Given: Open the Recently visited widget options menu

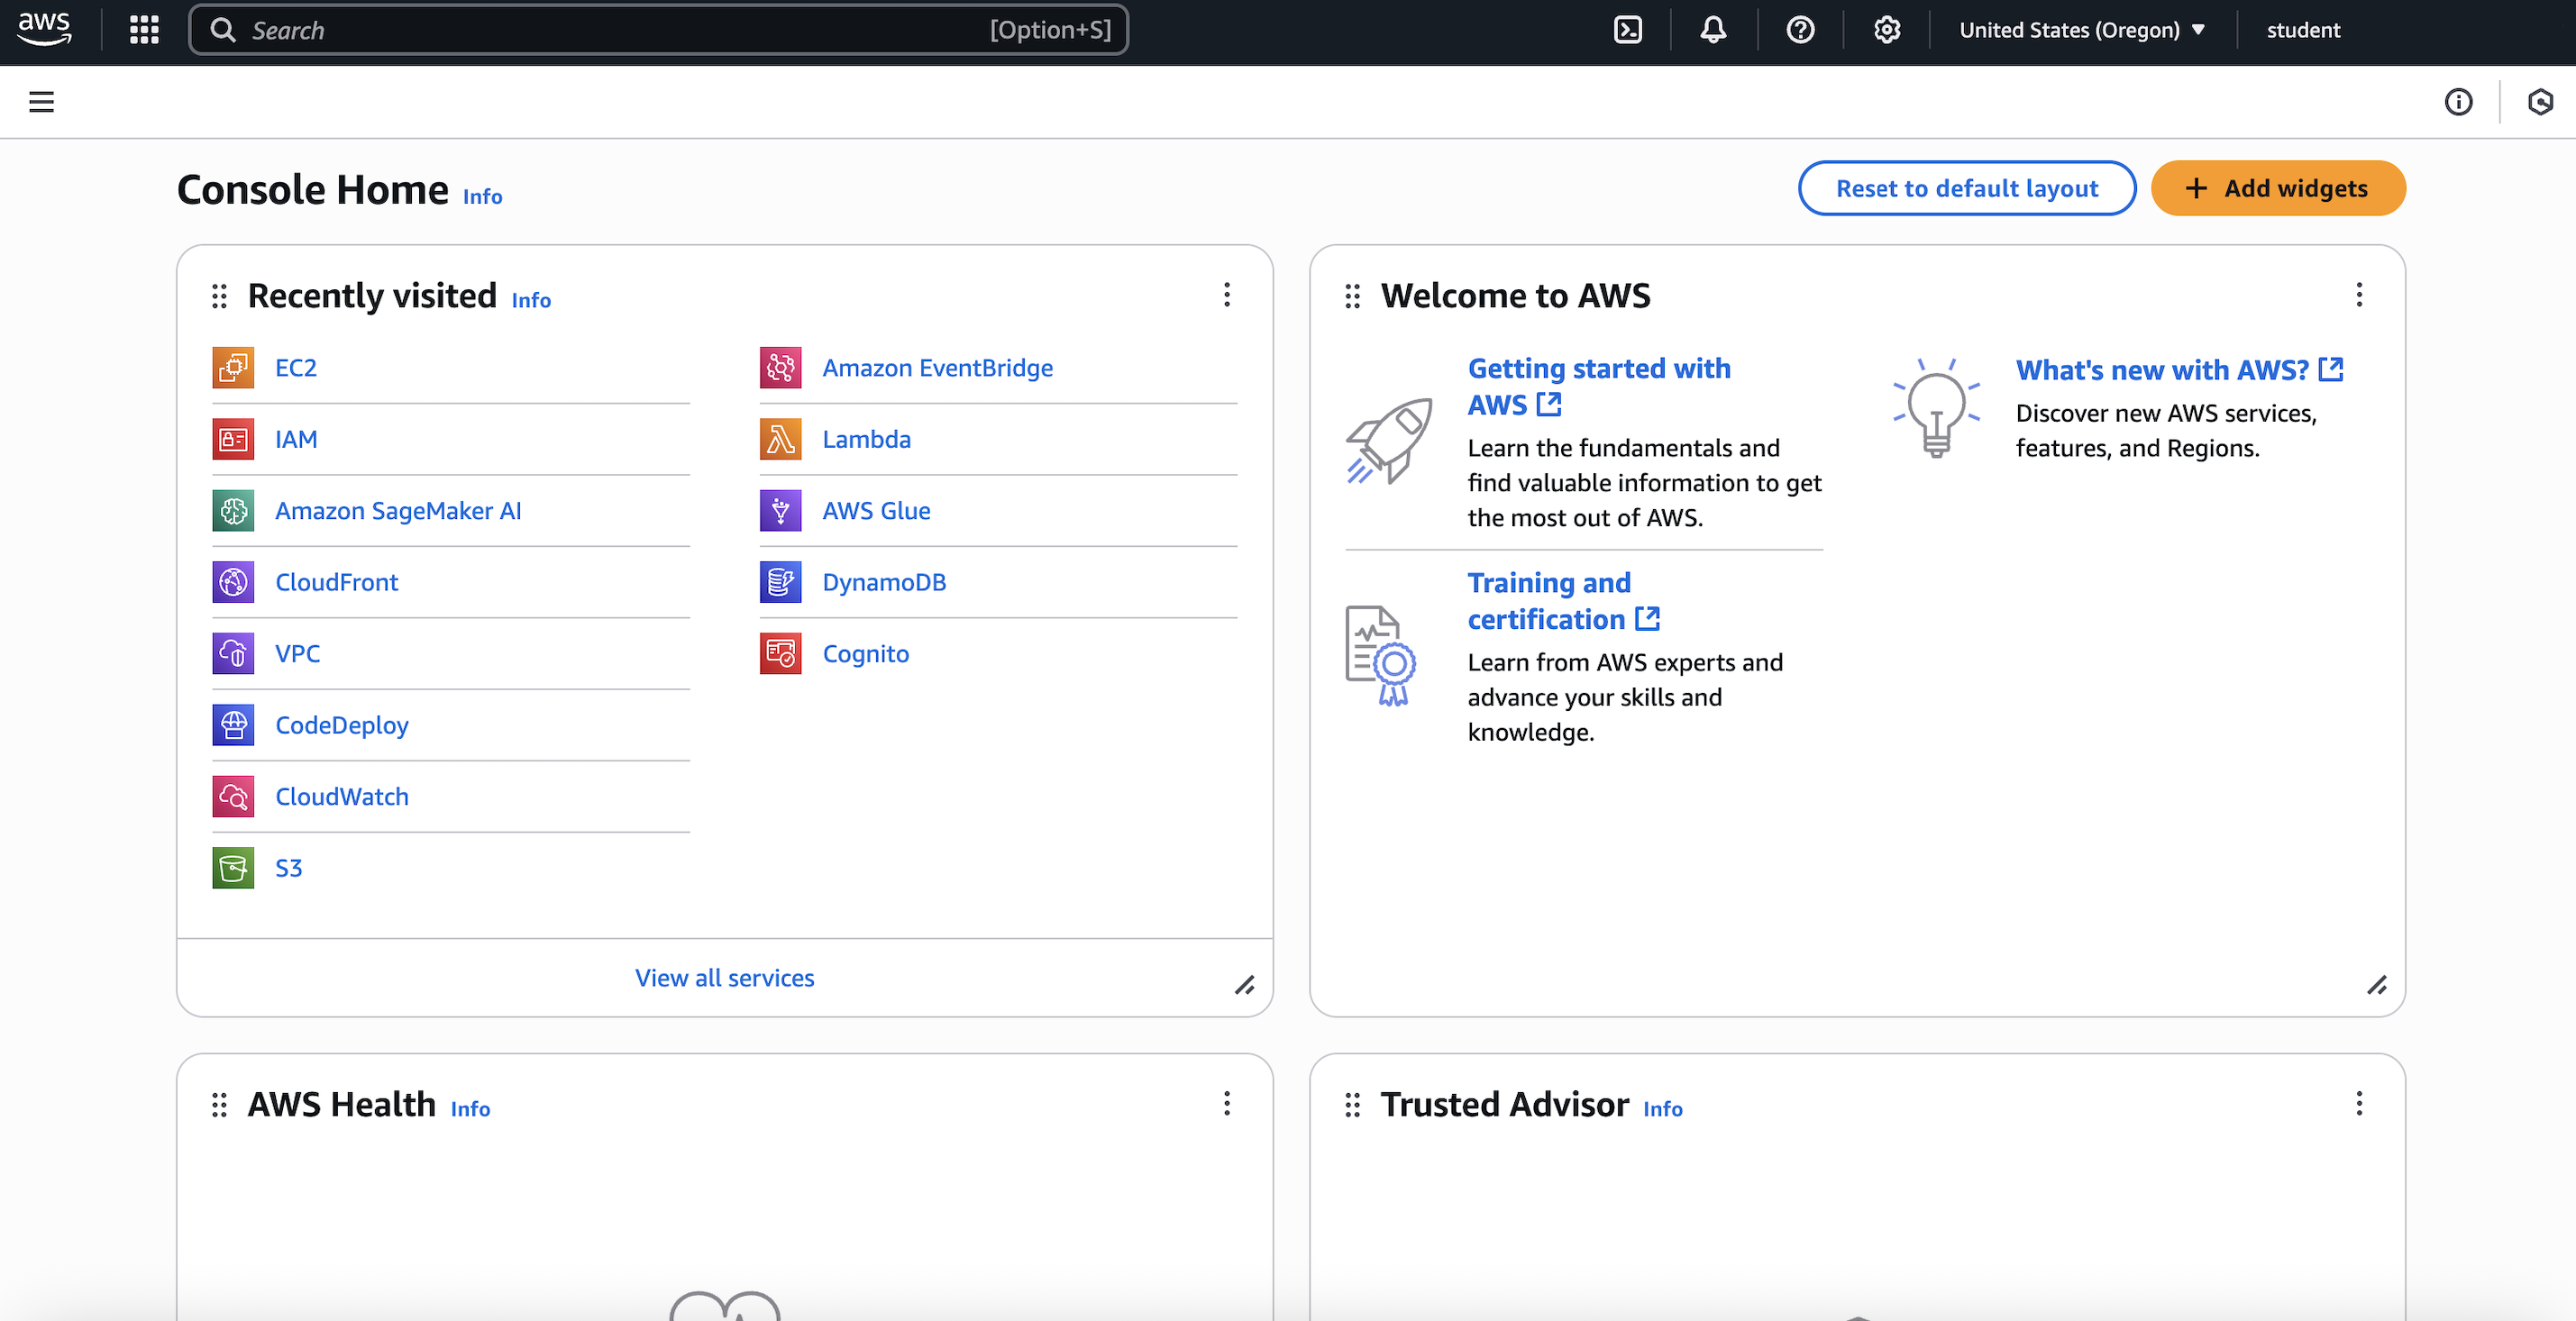Looking at the screenshot, I should point(1227,295).
